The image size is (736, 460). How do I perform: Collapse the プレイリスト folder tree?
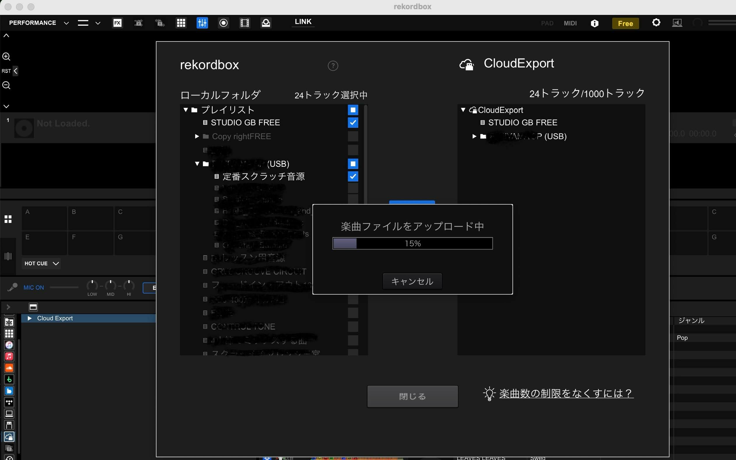pyautogui.click(x=185, y=110)
